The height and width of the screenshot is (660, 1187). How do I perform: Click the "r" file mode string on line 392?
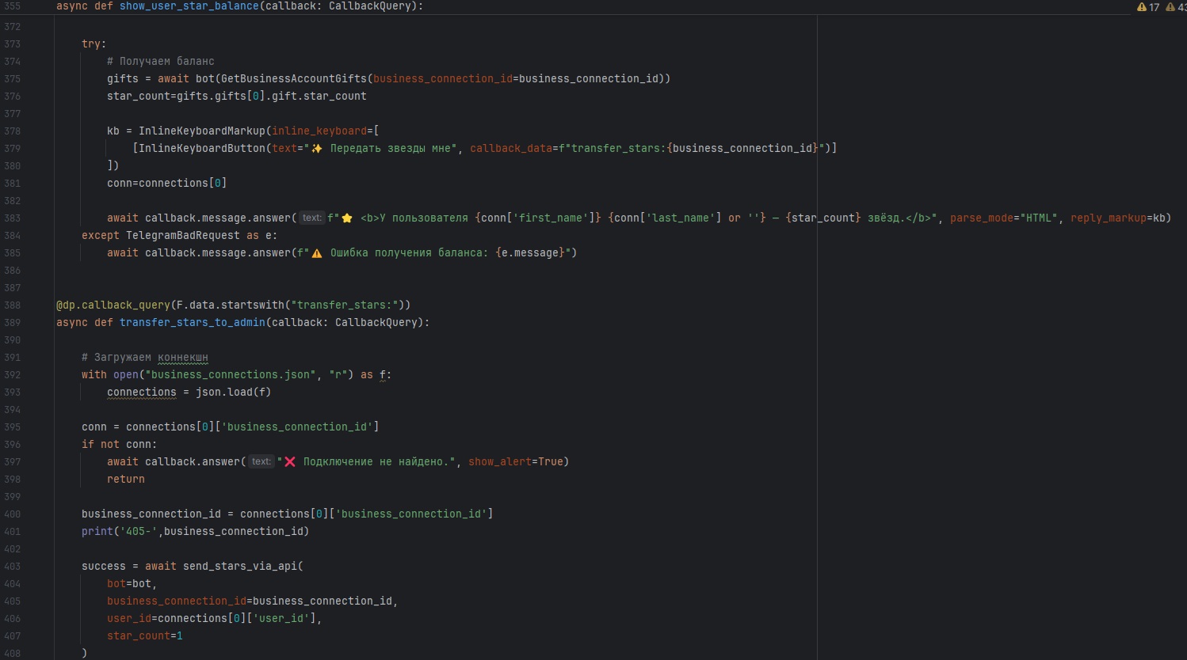pos(338,374)
